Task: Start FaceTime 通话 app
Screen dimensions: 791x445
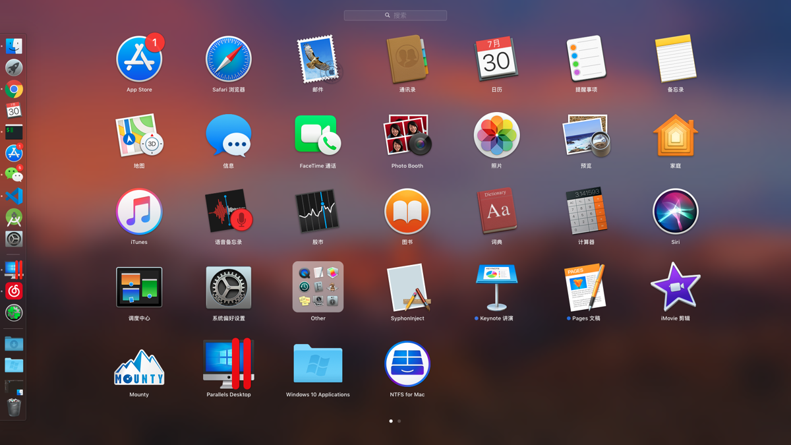Action: point(318,136)
